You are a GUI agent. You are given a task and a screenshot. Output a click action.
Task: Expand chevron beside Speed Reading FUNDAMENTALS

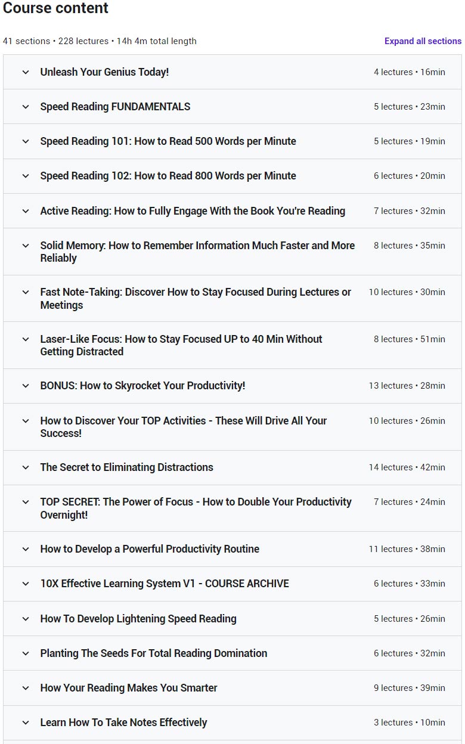(26, 107)
